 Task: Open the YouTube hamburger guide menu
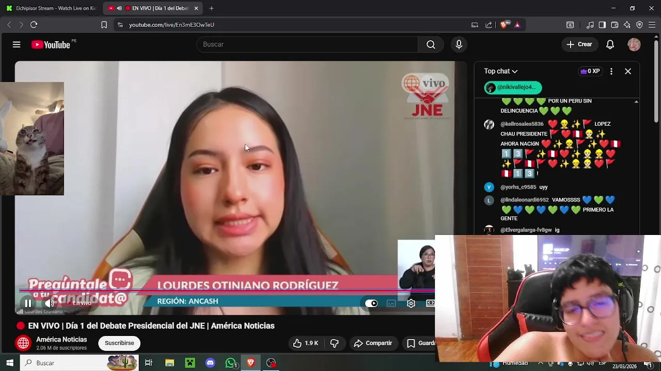pyautogui.click(x=17, y=45)
